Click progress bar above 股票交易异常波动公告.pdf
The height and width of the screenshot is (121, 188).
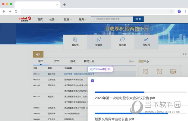point(141,113)
